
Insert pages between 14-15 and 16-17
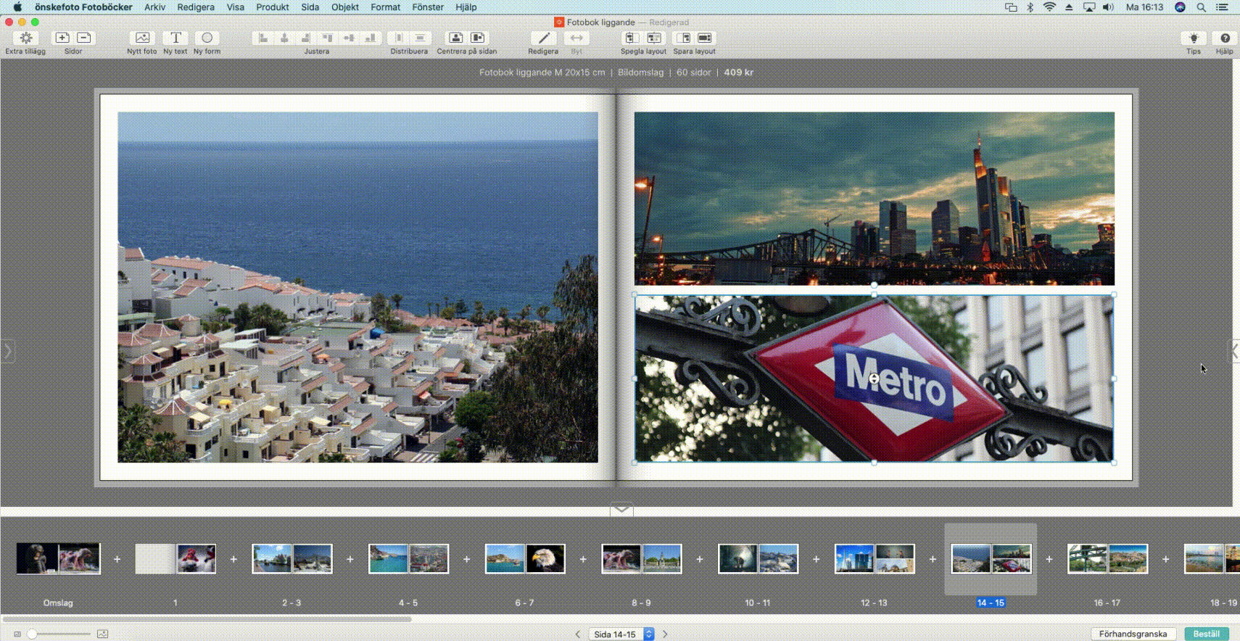click(1049, 559)
